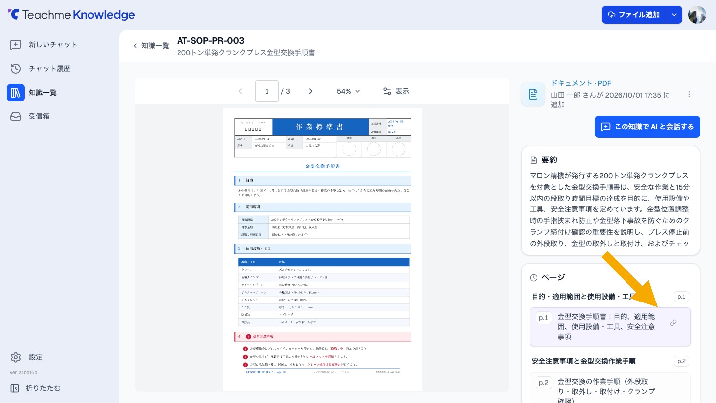Click the 知識一覧 books icon

tap(16, 93)
